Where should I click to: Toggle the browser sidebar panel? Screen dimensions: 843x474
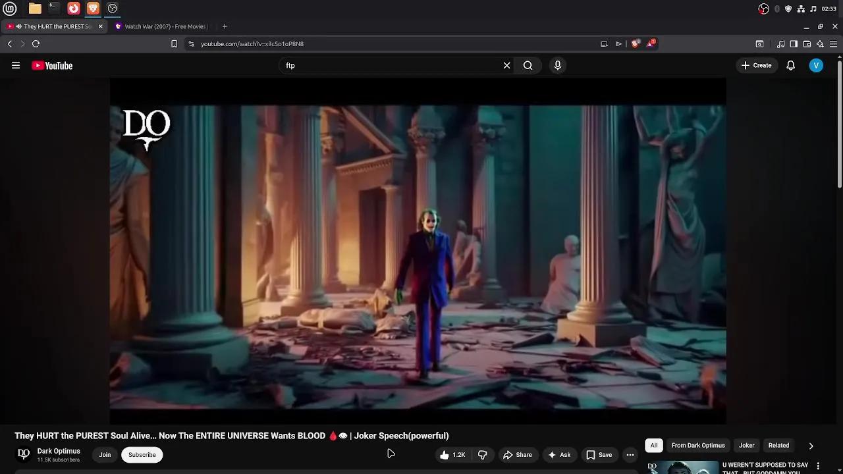coord(794,44)
